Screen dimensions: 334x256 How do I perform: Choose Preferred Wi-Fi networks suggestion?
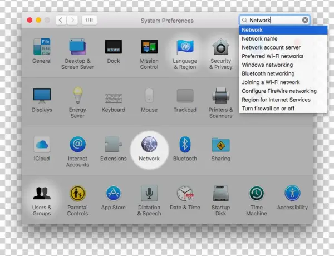[283, 56]
